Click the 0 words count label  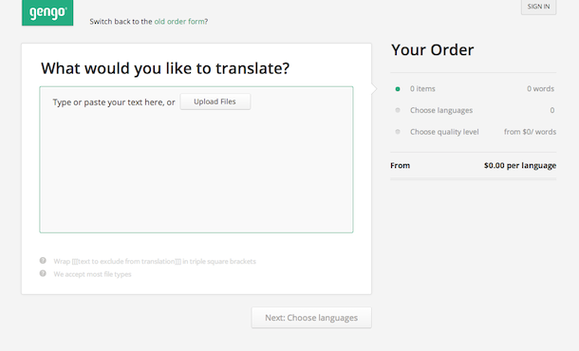[541, 88]
